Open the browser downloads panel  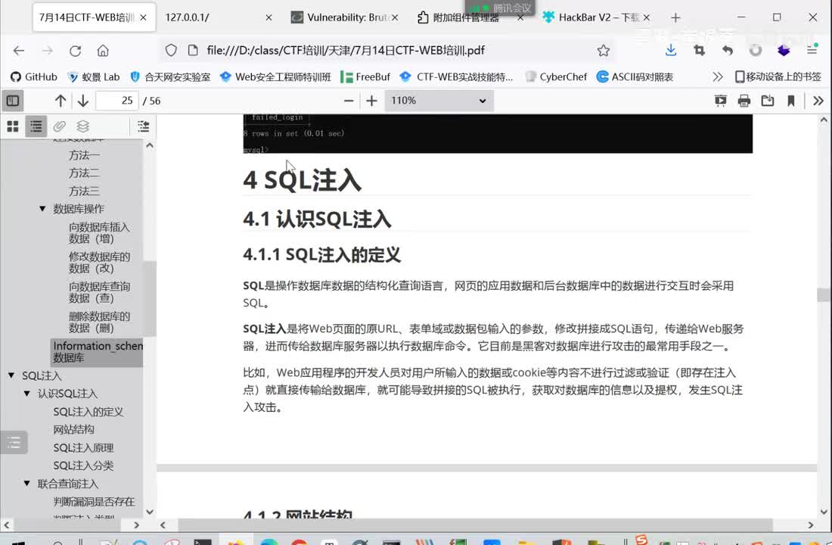(671, 51)
